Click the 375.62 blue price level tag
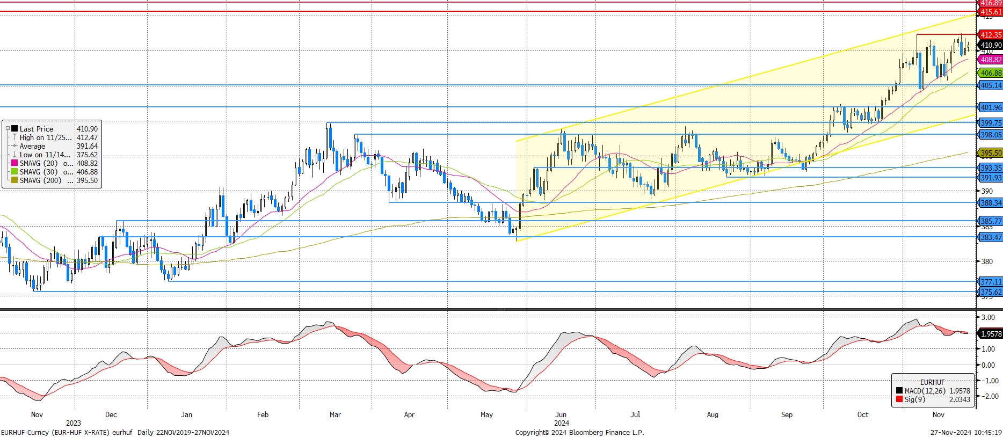Image resolution: width=1003 pixels, height=437 pixels. pos(991,293)
